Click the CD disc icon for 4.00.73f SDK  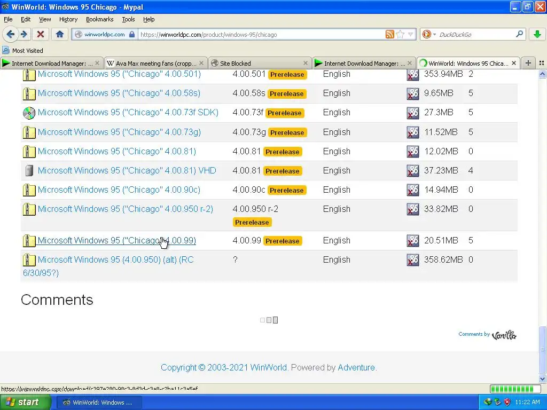point(29,113)
